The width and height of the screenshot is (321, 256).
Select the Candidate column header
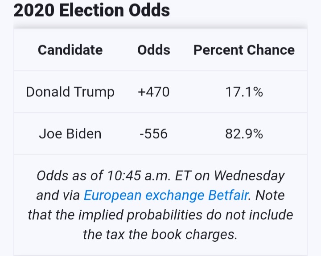(x=70, y=50)
